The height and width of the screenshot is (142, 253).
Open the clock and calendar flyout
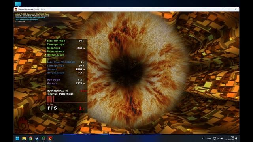tap(230, 138)
